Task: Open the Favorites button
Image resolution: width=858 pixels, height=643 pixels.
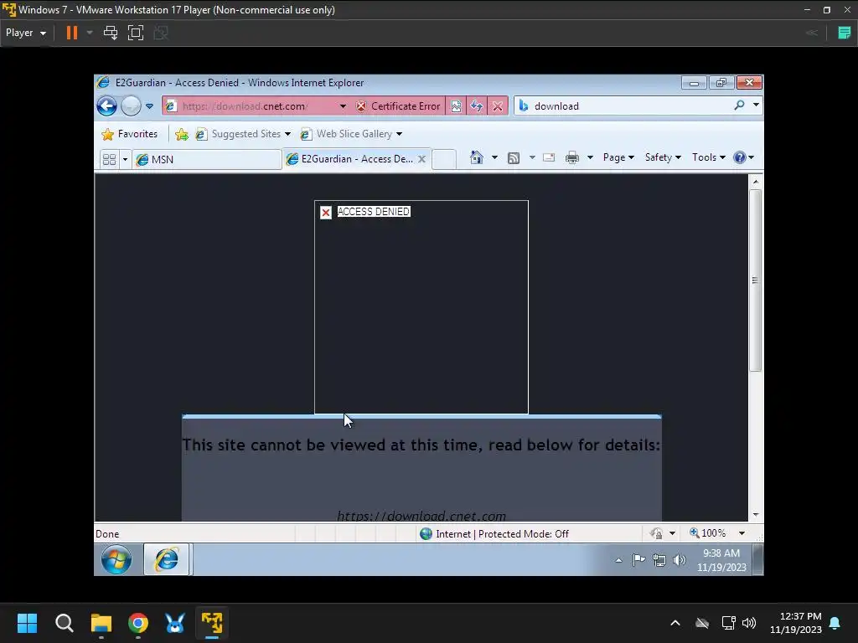Action: pos(130,134)
